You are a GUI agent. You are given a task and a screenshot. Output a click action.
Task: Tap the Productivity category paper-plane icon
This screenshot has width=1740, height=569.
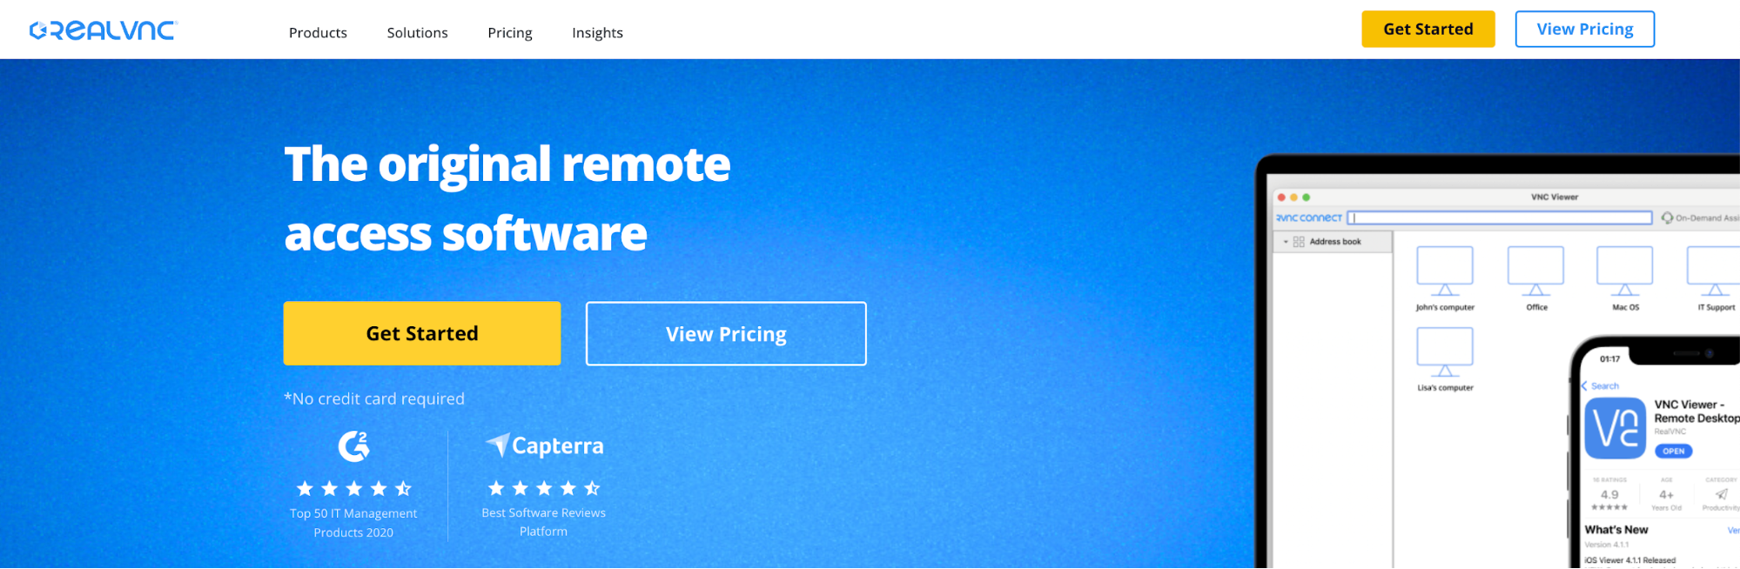[1721, 494]
